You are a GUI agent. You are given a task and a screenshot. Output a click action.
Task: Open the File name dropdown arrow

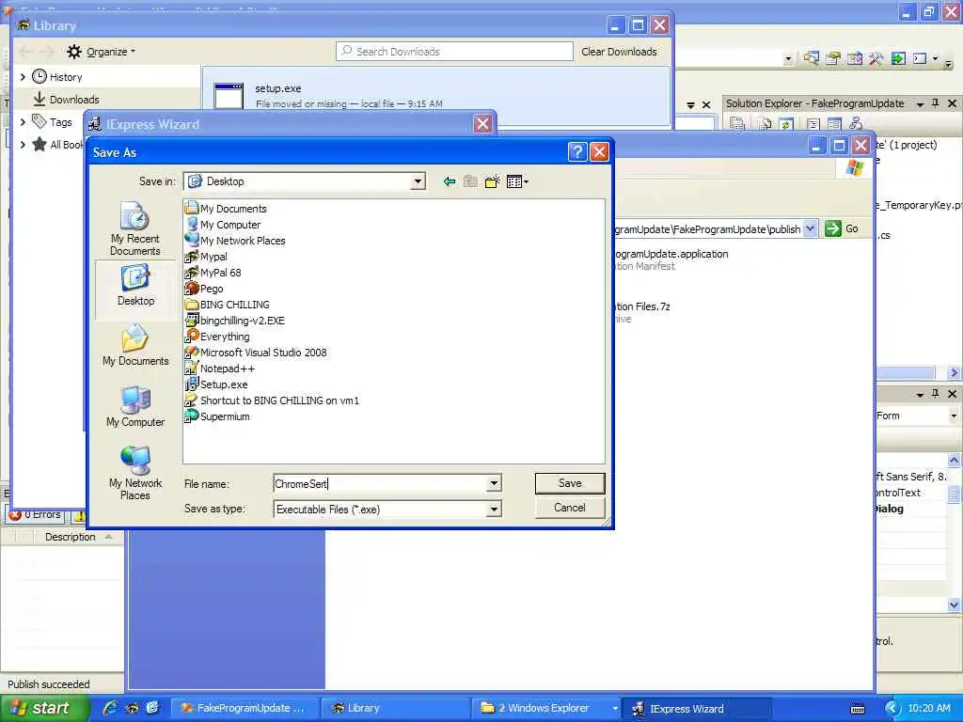[x=494, y=484]
